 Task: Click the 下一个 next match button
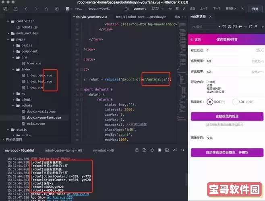(x=217, y=8)
